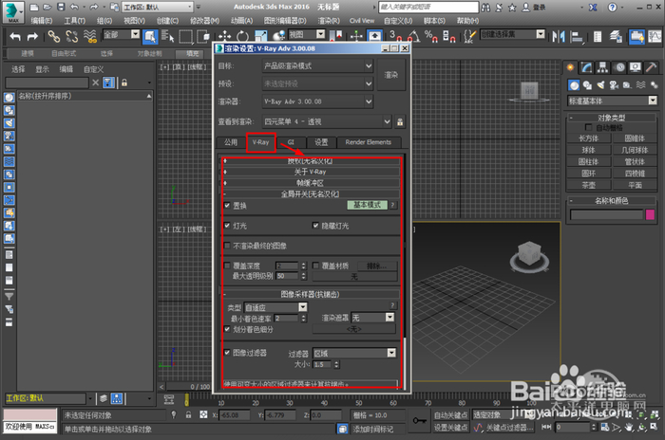Select the Select and Rotate tool
Image resolution: width=665 pixels, height=440 pixels.
242,36
